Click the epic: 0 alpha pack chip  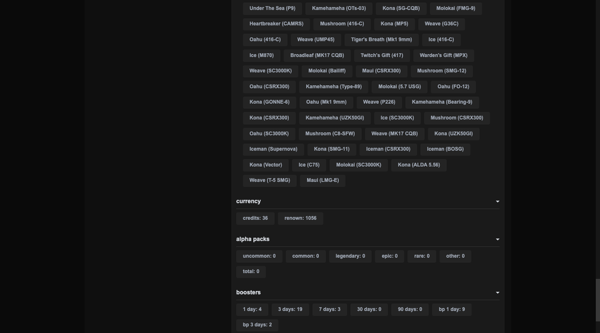tap(389, 256)
